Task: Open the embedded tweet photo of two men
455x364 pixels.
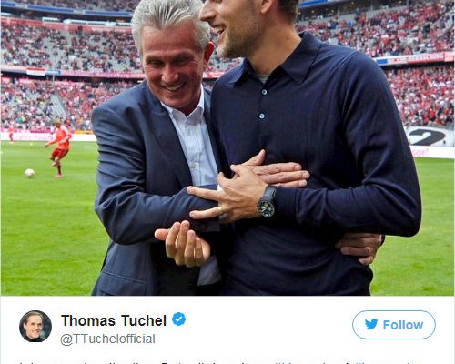Action: click(x=227, y=147)
